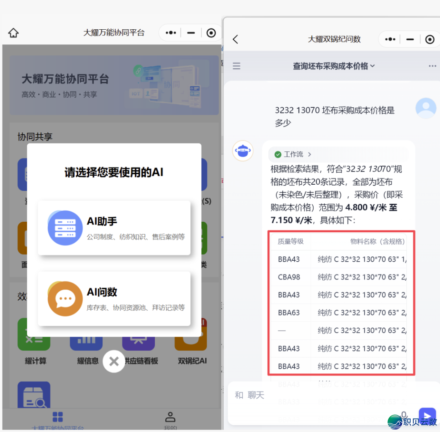Viewport: 440px width, 432px height.
Task: Click the bot avatar icon in chat
Action: [x=243, y=151]
